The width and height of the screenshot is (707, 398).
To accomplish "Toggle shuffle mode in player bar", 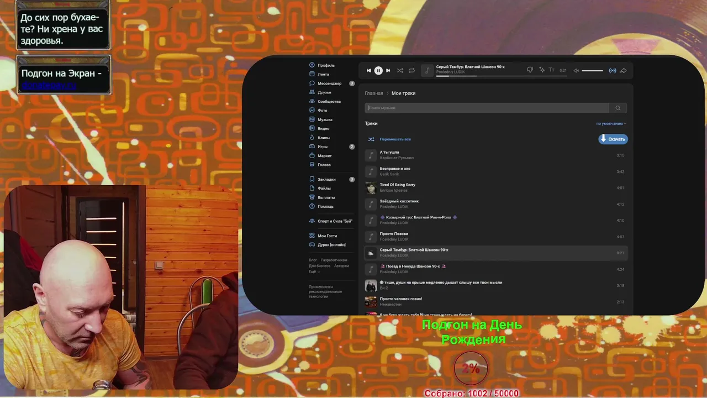I will [x=400, y=70].
